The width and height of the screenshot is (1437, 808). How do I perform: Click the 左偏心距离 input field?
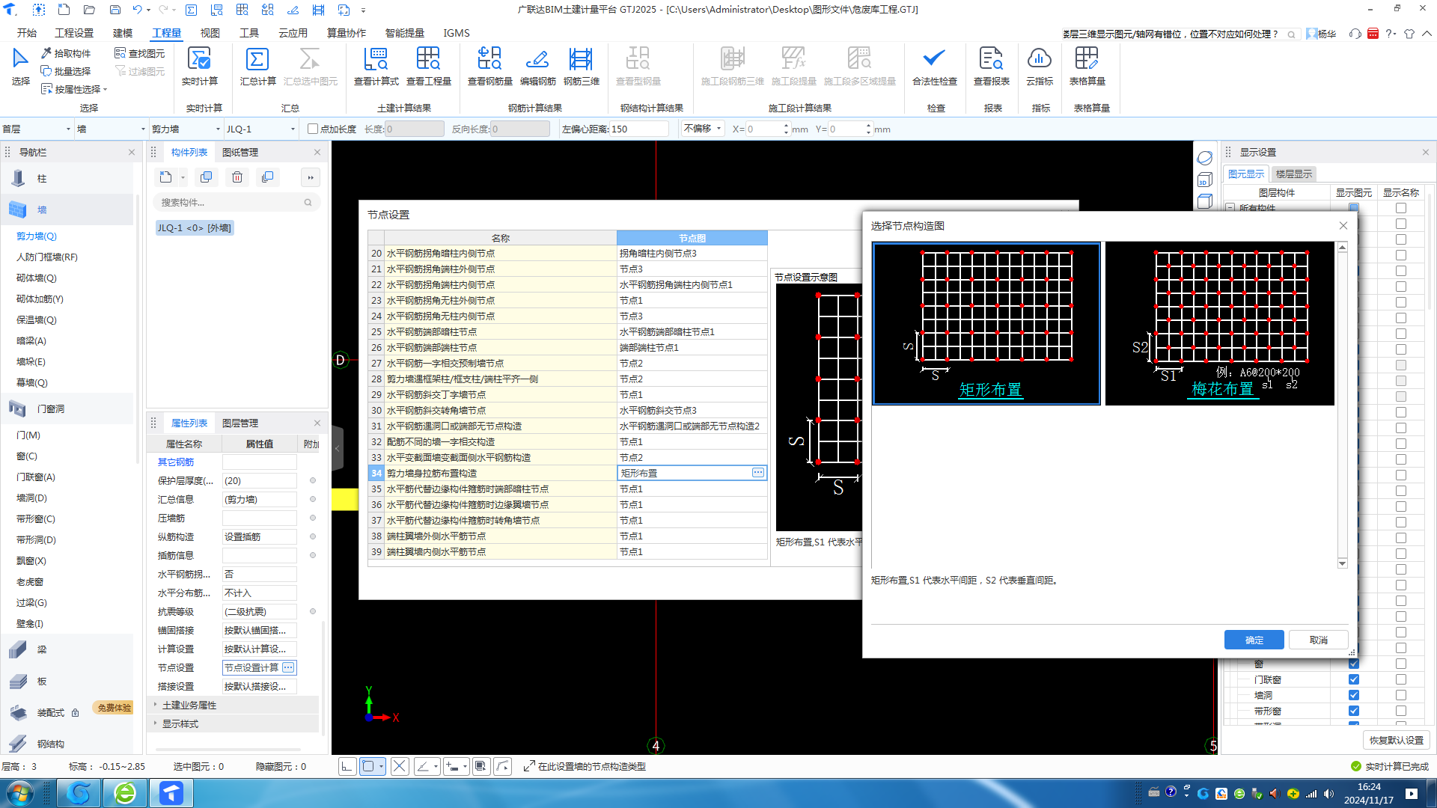(x=638, y=129)
